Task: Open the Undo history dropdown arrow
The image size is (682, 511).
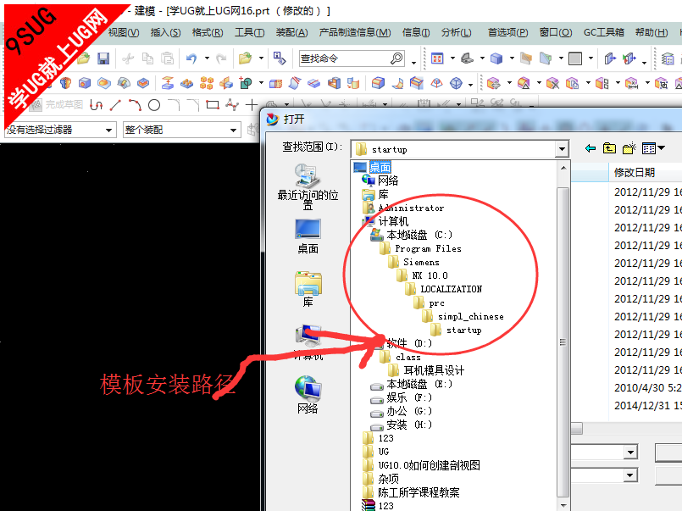Action: click(207, 58)
